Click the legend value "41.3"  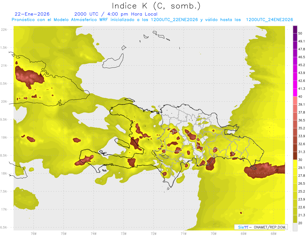pyautogui.click(x=301, y=89)
